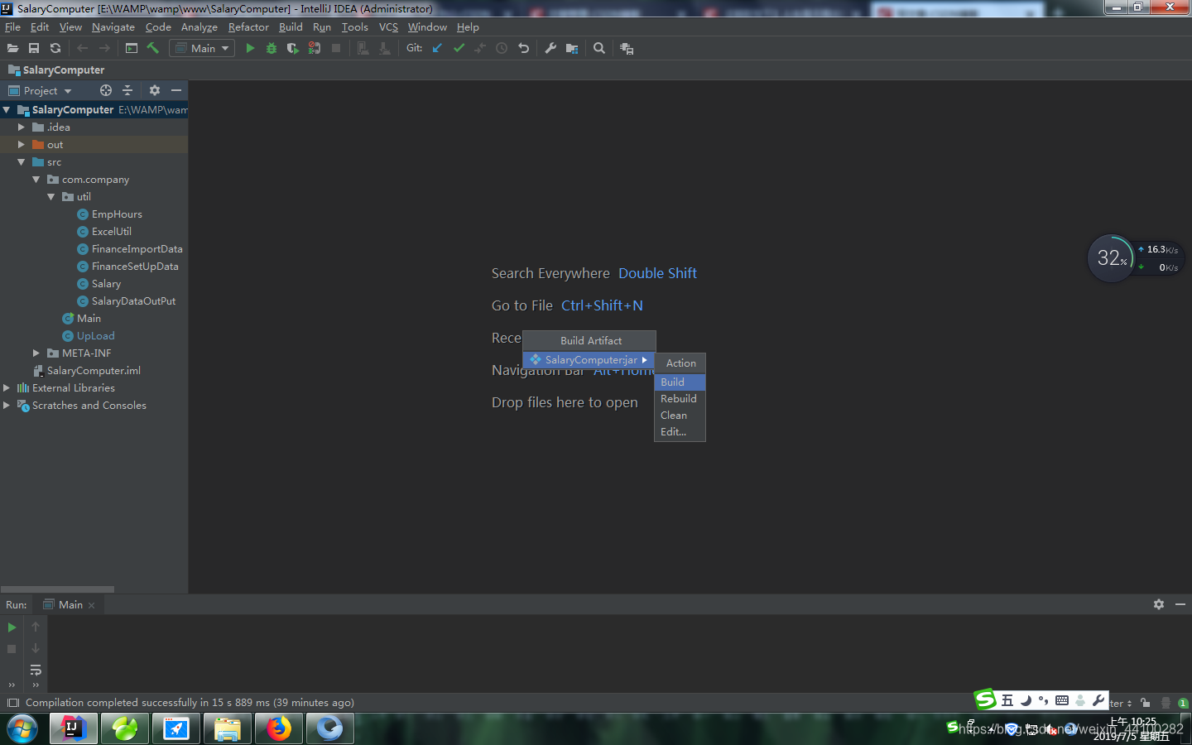The width and height of the screenshot is (1192, 745).
Task: Open Run panel settings gear
Action: coord(1159,604)
